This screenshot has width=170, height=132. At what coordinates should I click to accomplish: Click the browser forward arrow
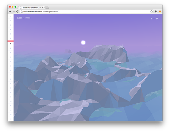[13, 11]
